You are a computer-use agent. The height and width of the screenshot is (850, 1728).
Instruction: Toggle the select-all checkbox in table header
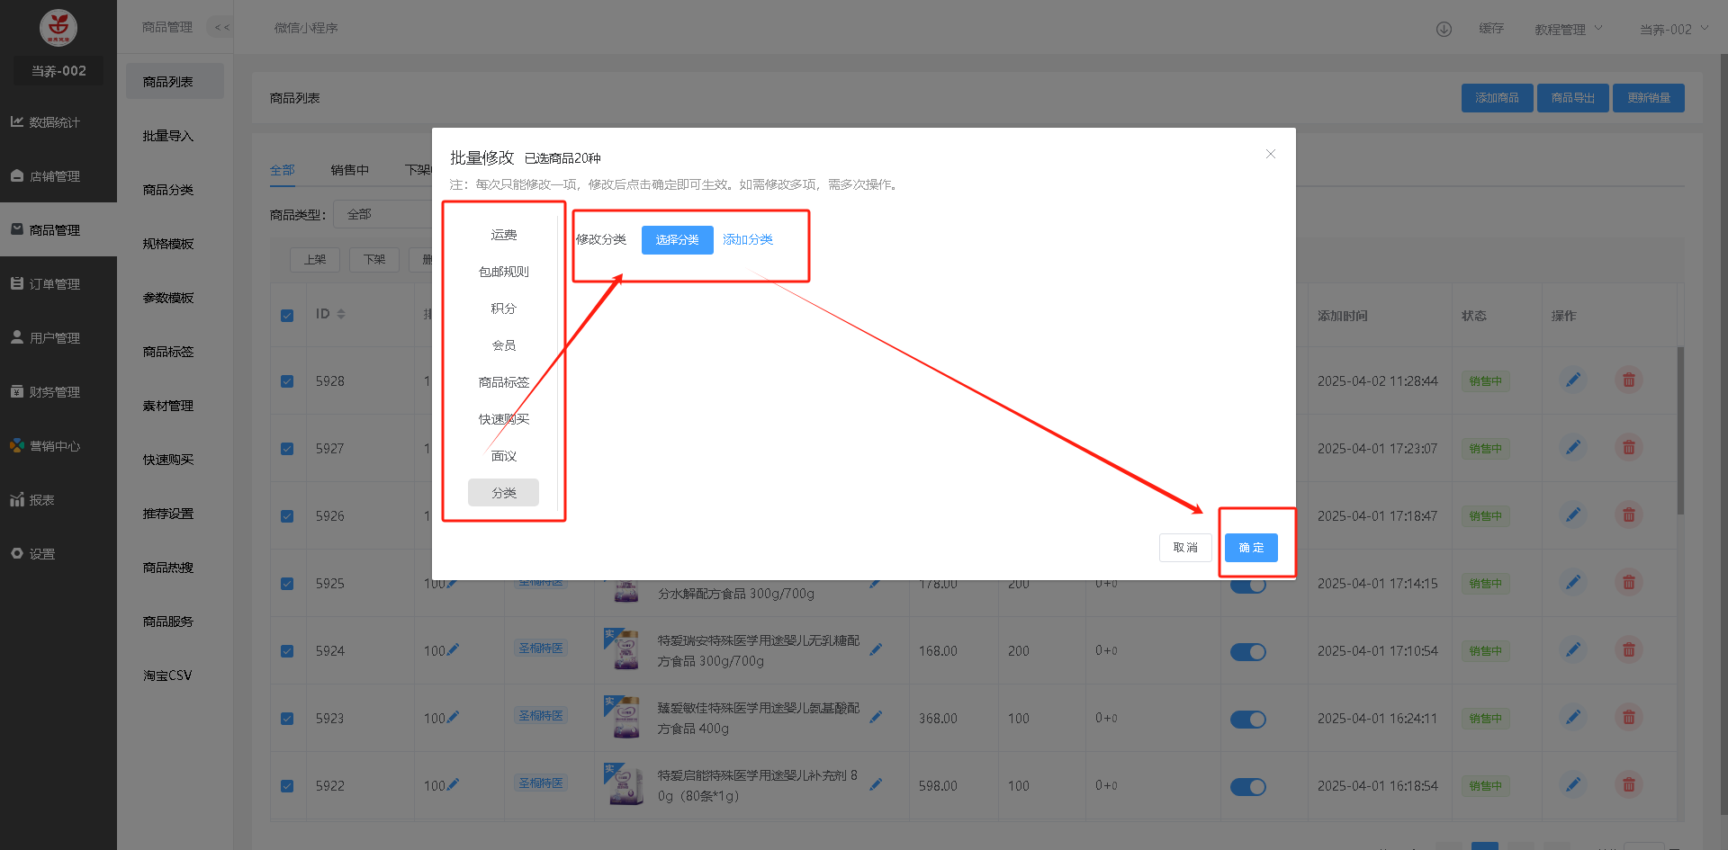coord(287,316)
